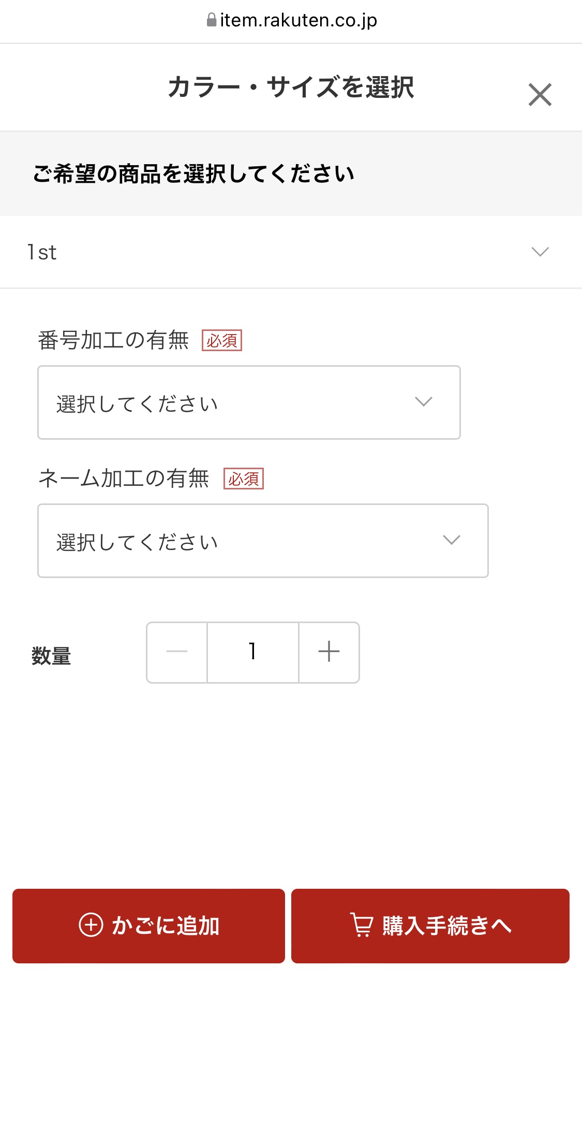
Task: Tap the item.rakuten.co.jp address bar
Action: click(x=298, y=20)
